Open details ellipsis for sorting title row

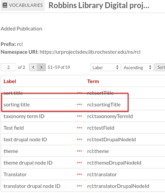pos(79,105)
